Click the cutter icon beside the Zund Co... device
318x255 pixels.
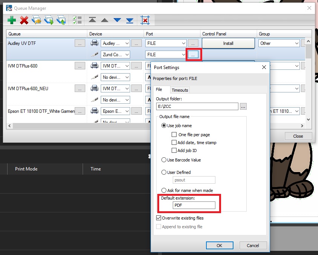click(x=94, y=54)
